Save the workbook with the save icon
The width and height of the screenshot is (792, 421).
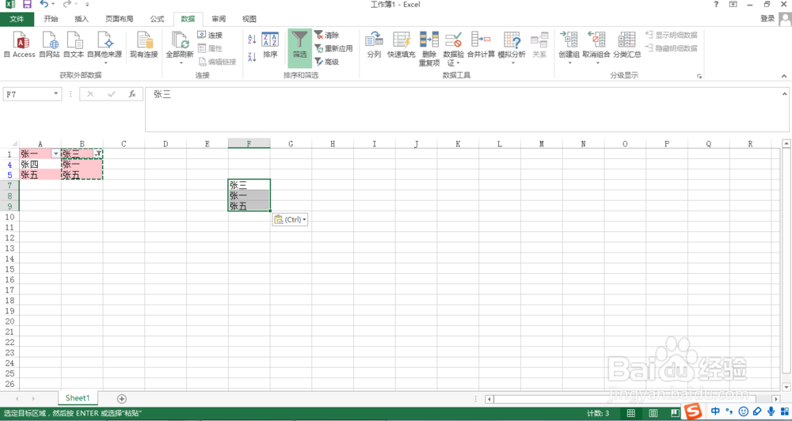click(27, 5)
